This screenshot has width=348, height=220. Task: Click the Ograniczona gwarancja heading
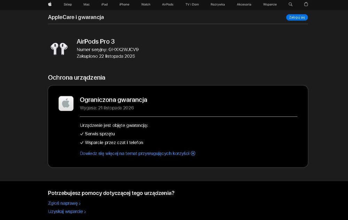tap(113, 100)
